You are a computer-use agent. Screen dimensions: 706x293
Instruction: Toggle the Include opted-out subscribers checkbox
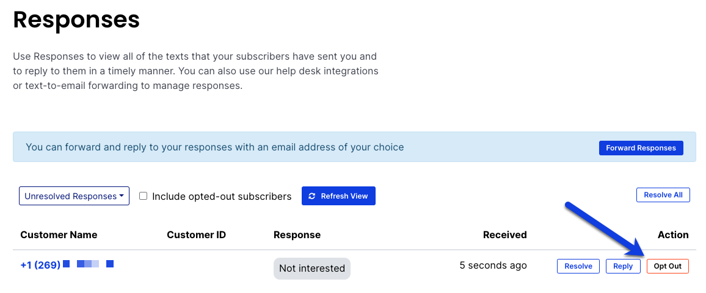coord(143,196)
